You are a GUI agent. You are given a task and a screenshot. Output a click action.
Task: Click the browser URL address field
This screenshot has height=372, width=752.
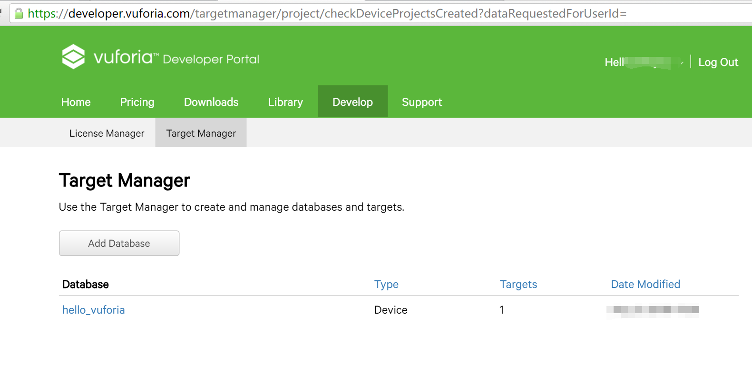(381, 13)
